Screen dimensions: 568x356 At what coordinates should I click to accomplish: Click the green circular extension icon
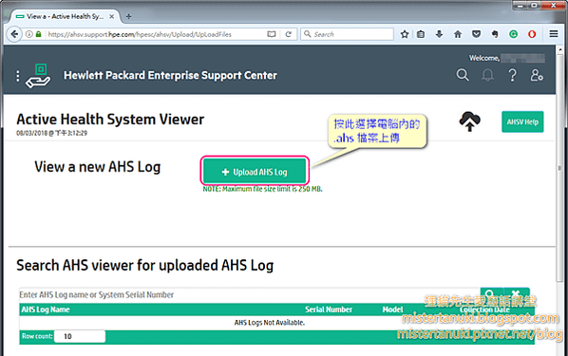point(513,34)
